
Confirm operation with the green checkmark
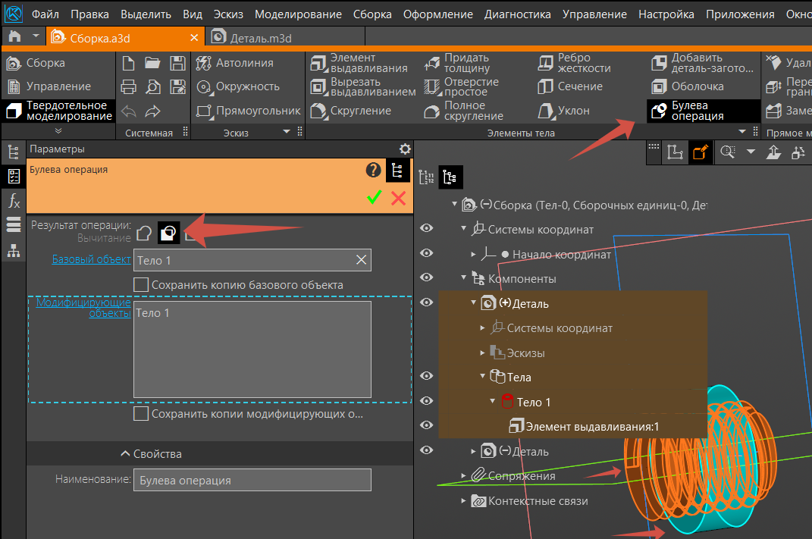tap(374, 198)
